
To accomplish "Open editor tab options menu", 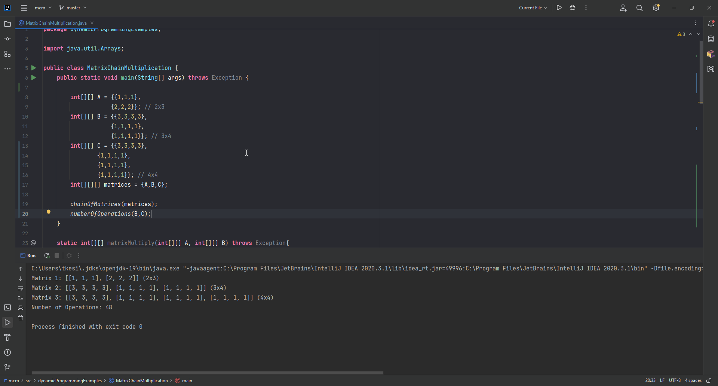I will coord(696,23).
